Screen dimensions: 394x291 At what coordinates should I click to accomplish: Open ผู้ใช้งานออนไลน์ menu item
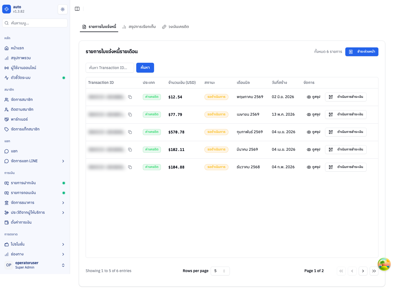(x=35, y=68)
